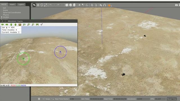This screenshot has width=180, height=101.
Task: Open the properties window icon in RRANSAC Tracks
Action: [x=42, y=24]
